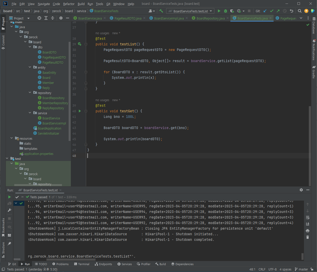
Task: Collapse the service folder
Action: point(30,113)
